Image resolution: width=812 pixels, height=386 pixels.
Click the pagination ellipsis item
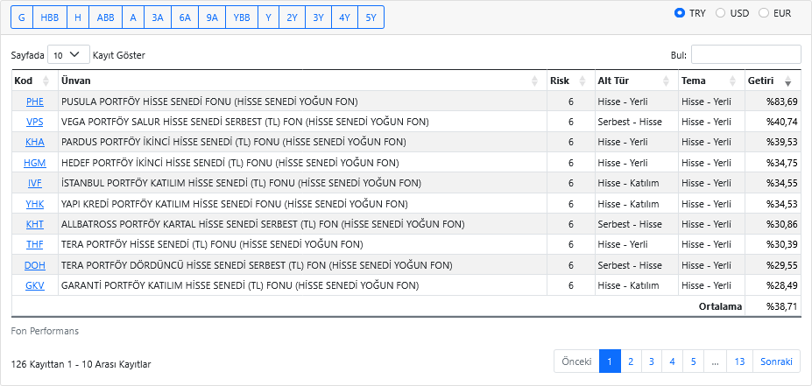(x=715, y=361)
